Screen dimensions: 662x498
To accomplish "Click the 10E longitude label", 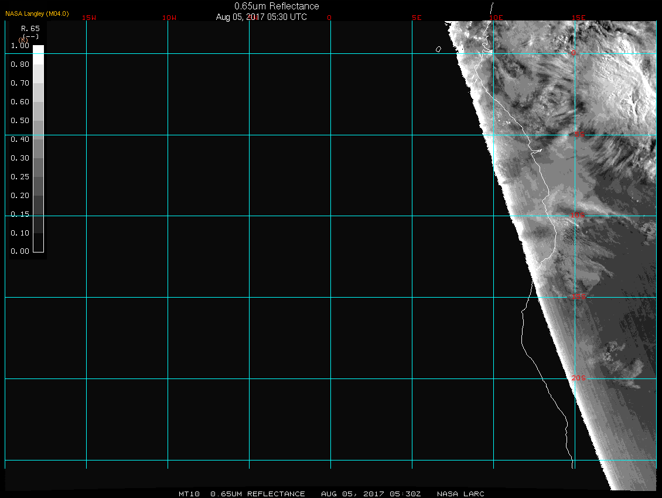I will (496, 18).
